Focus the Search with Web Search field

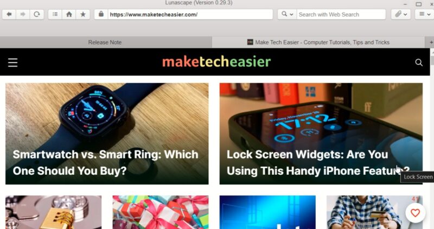coord(341,15)
